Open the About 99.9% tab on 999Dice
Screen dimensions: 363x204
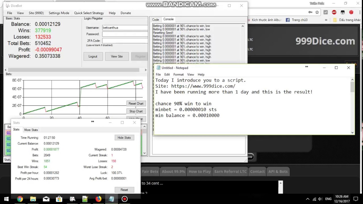pos(173,171)
